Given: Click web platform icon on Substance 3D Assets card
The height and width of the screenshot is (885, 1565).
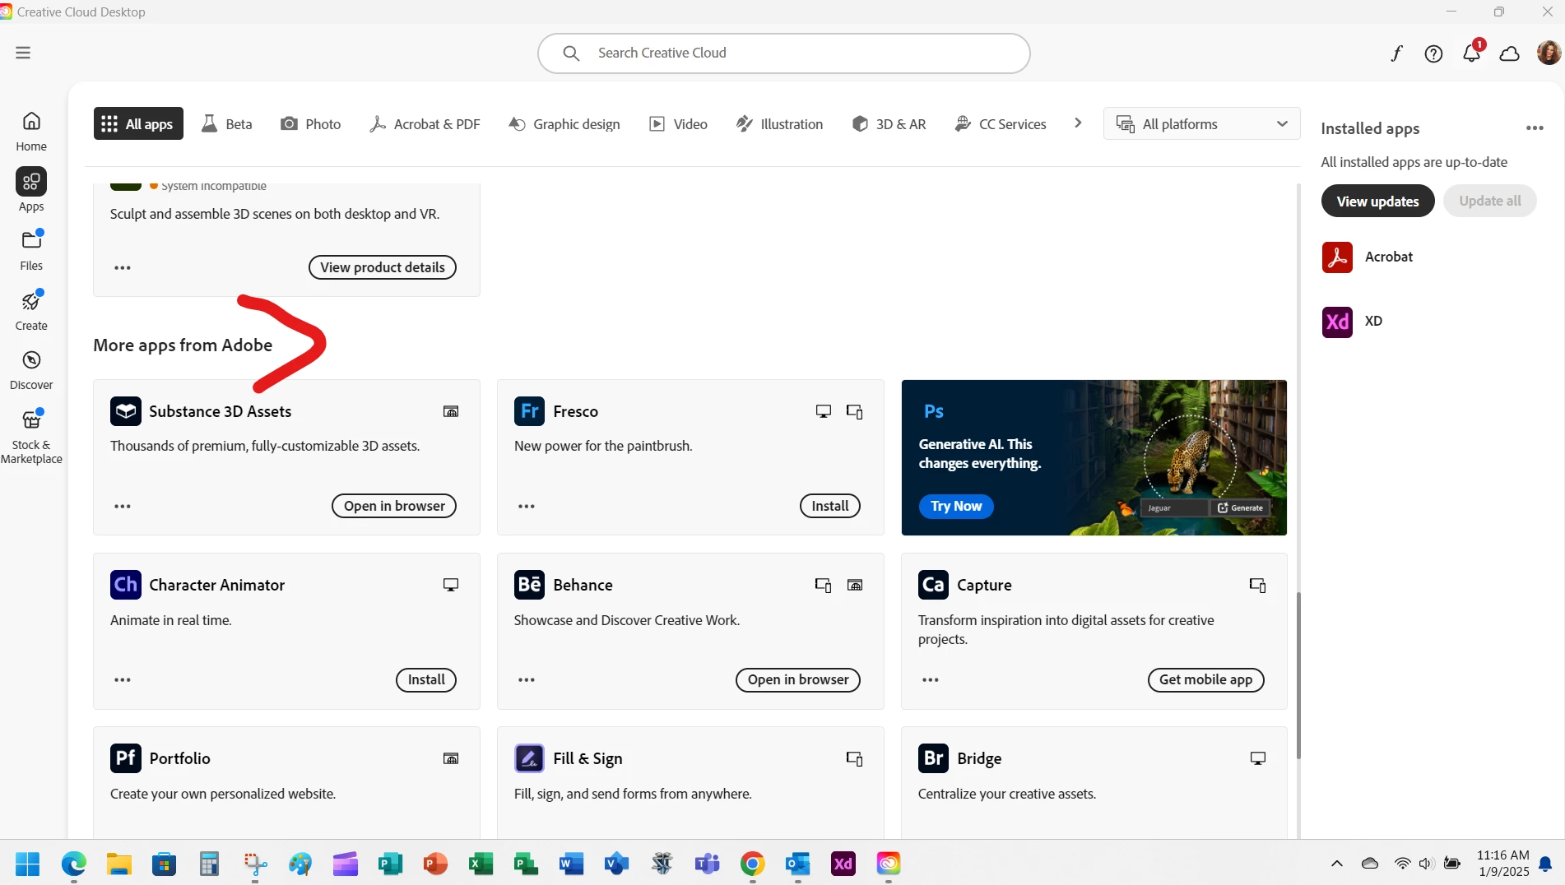Looking at the screenshot, I should pyautogui.click(x=451, y=411).
